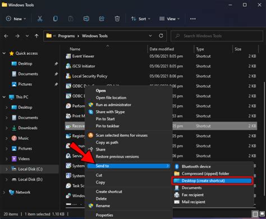Choose Run as administrator
Image resolution: width=266 pixels, height=219 pixels.
113,105
